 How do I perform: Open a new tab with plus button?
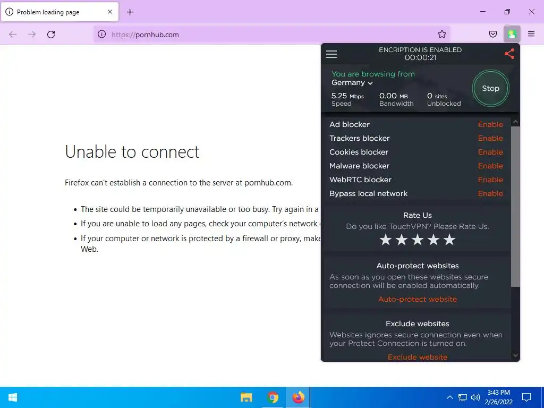[x=130, y=12]
